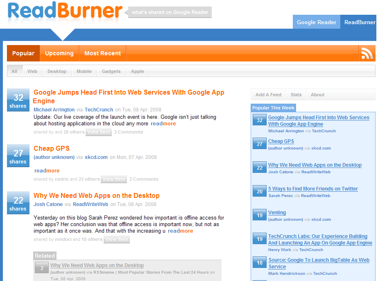This screenshot has width=378, height=281.
Task: Open the About tab
Action: pyautogui.click(x=317, y=95)
